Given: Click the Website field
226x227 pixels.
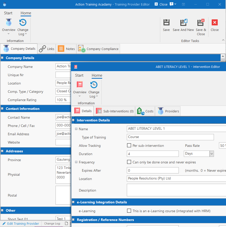Looking at the screenshot, I should [x=63, y=142].
